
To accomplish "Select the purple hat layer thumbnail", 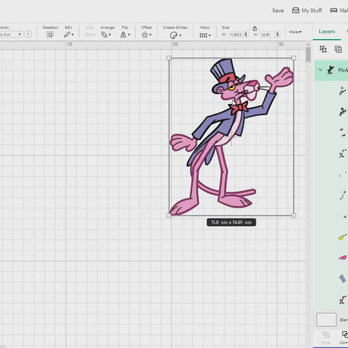I will (342, 278).
